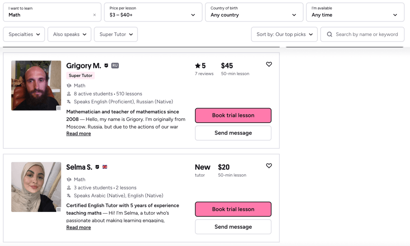Favorite Selma S. with the heart toggle

(x=269, y=165)
